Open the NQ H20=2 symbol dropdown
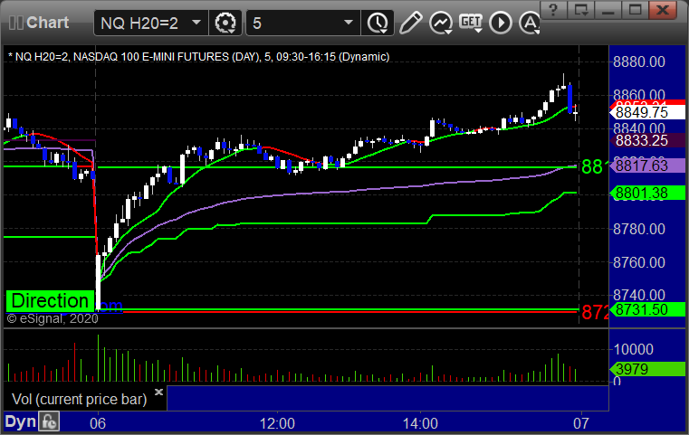689x435 pixels. coord(196,23)
